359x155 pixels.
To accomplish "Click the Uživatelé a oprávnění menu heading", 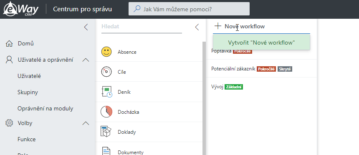I will click(x=46, y=60).
